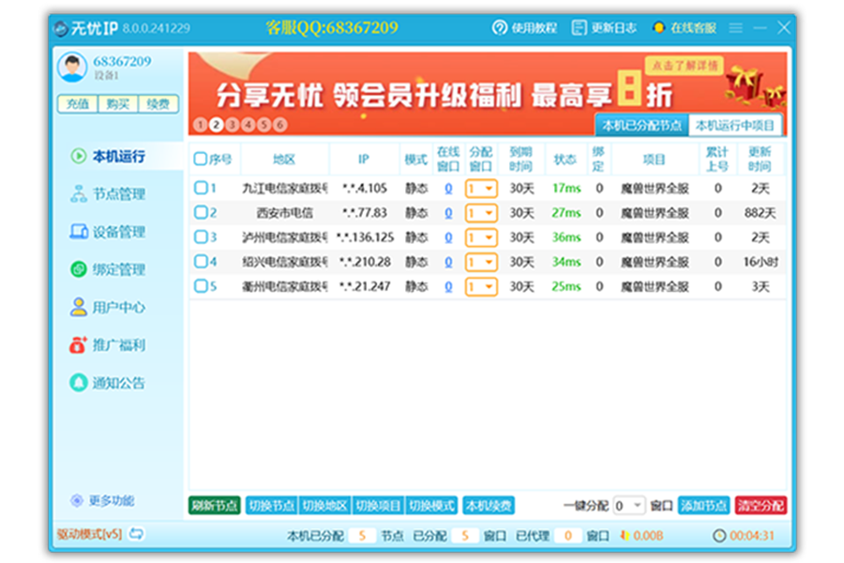The height and width of the screenshot is (563, 844).
Task: Select banner page indicator 4
Action: [249, 125]
